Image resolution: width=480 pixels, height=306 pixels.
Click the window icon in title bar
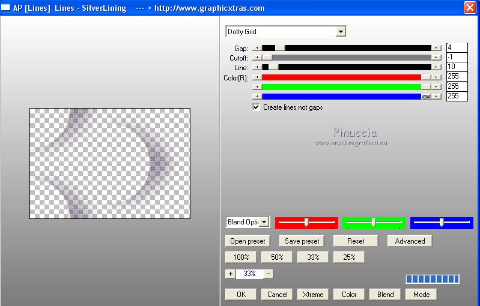tap(5, 7)
